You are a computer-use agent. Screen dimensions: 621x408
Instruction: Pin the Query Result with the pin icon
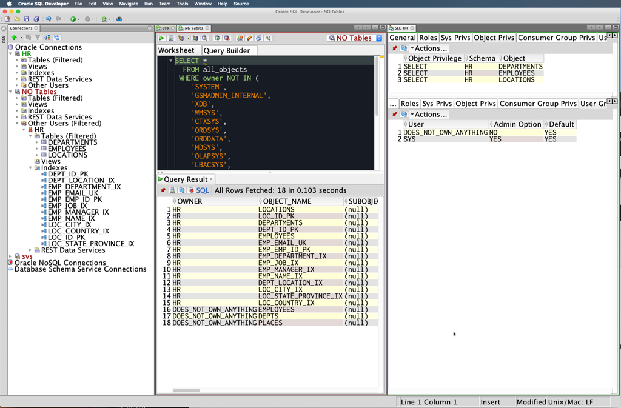(163, 190)
